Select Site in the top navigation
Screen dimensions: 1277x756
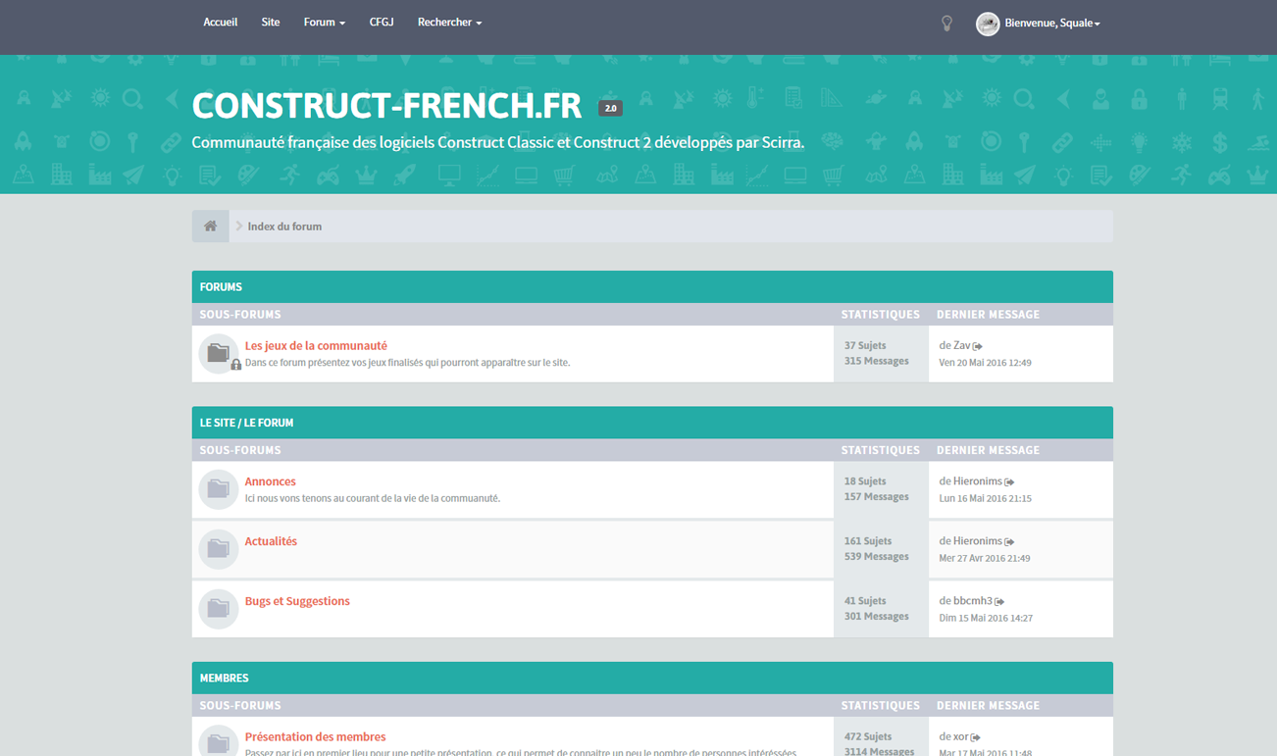click(271, 23)
